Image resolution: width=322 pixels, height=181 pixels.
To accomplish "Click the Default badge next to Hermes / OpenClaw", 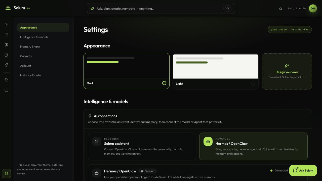I will [x=147, y=171].
